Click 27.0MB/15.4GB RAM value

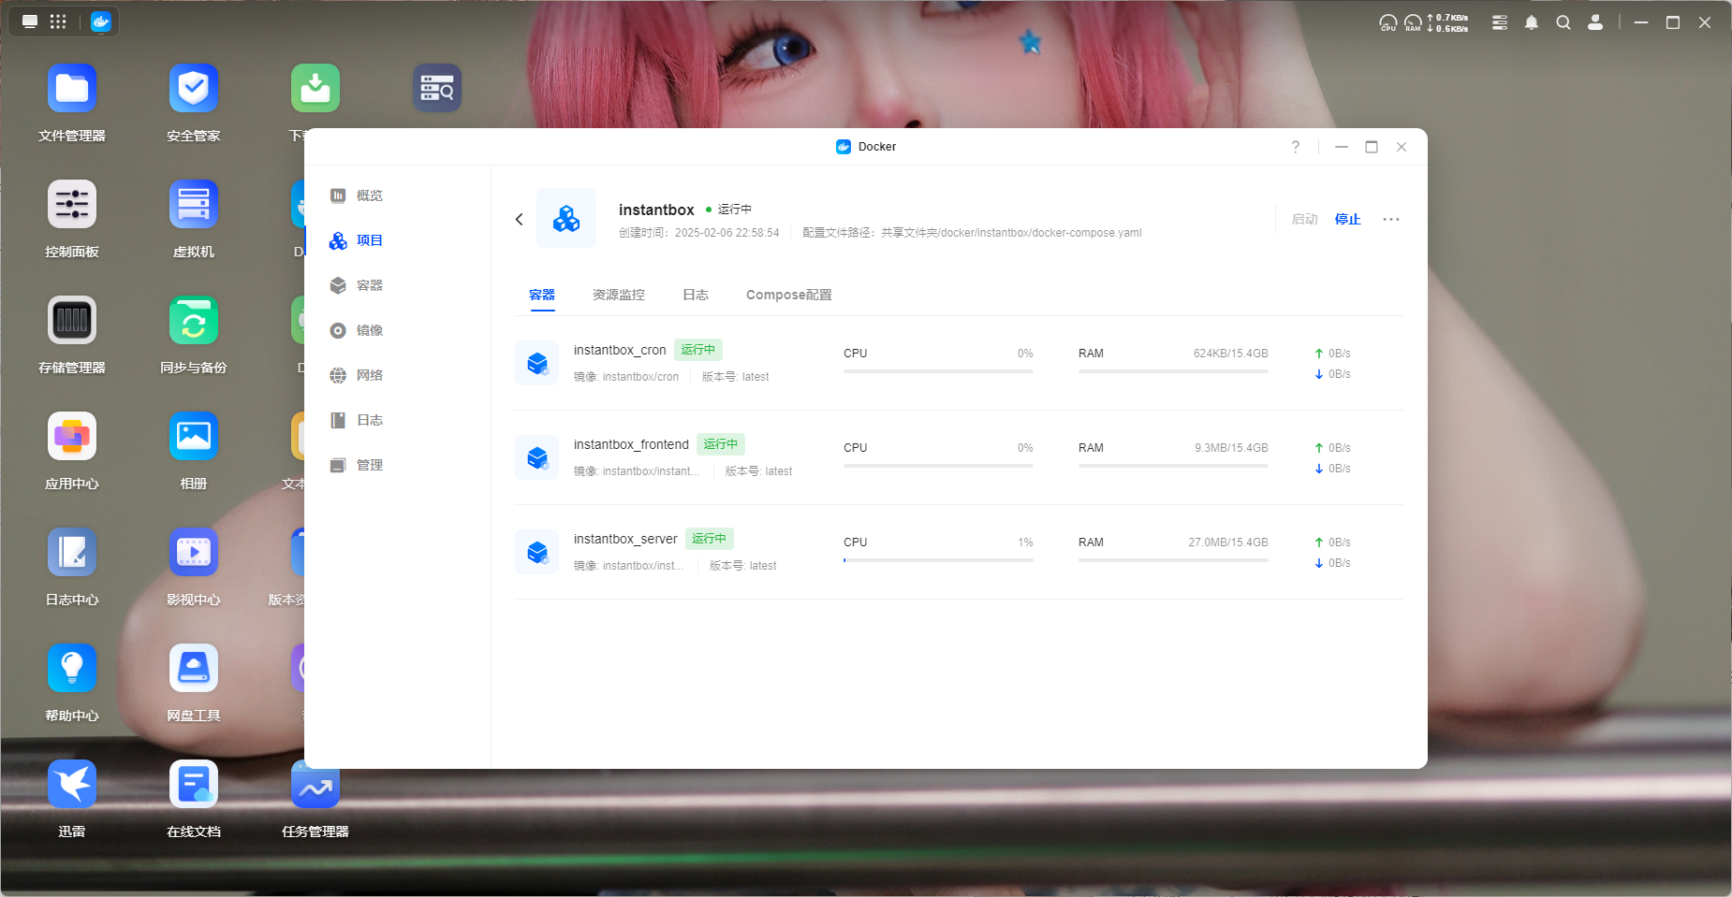pyautogui.click(x=1228, y=543)
